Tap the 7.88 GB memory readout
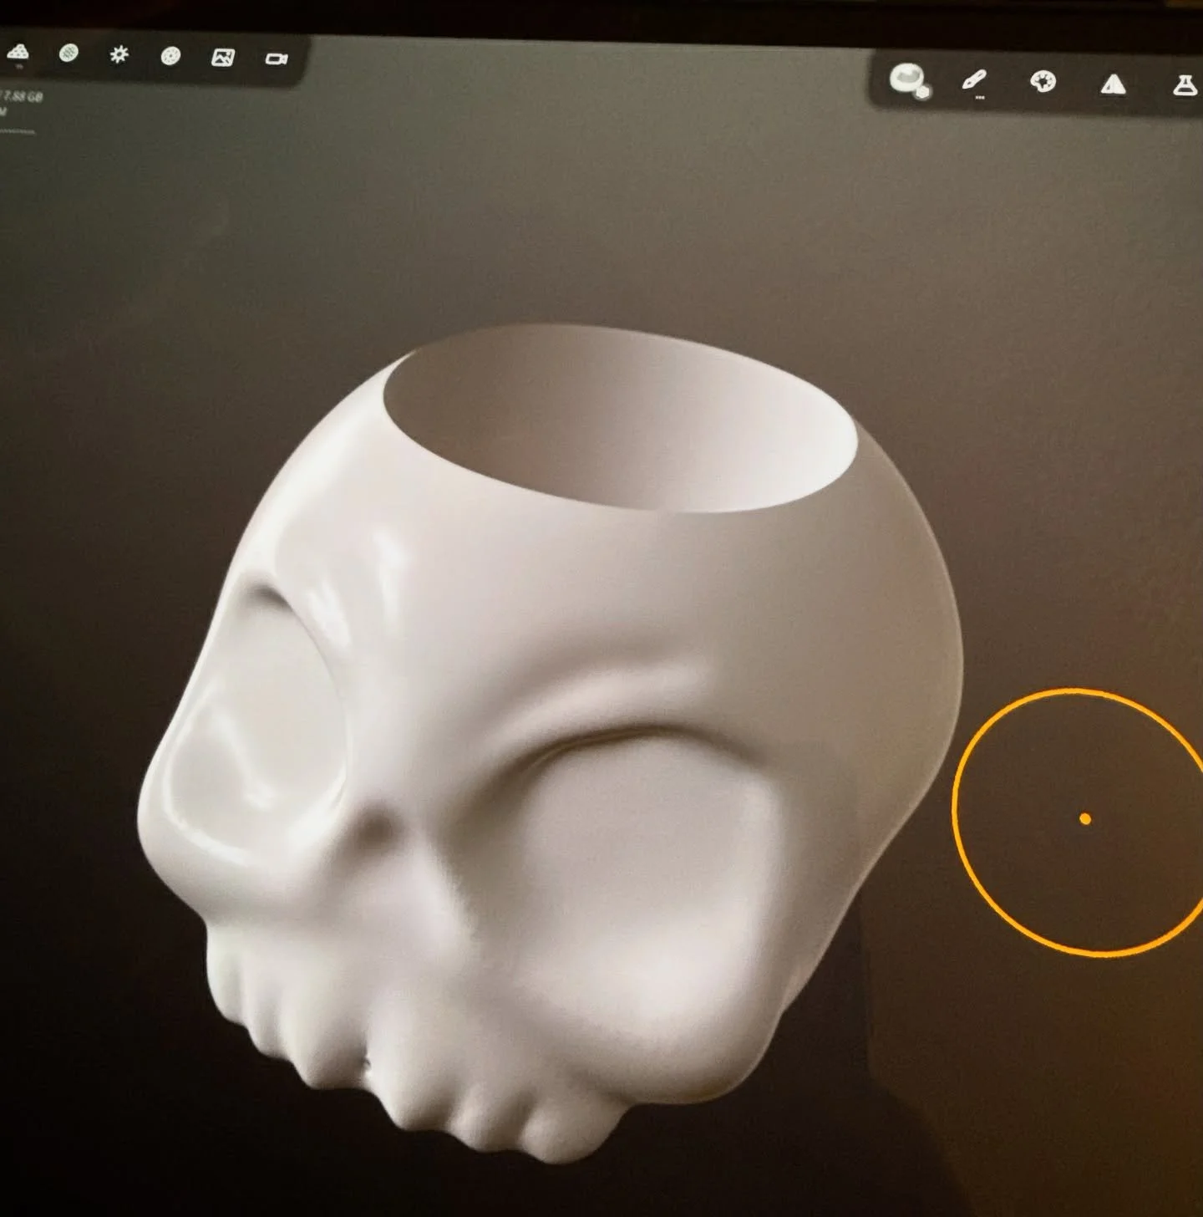The height and width of the screenshot is (1217, 1203). [23, 95]
